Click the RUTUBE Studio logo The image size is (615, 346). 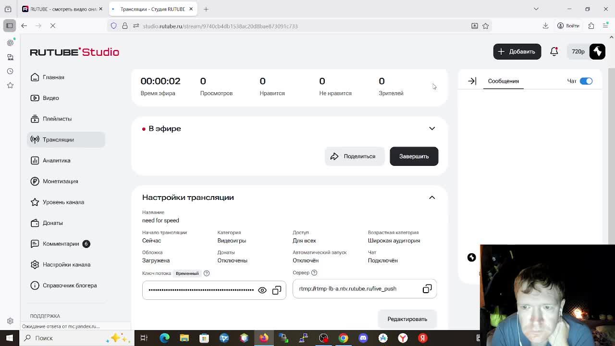(x=74, y=52)
